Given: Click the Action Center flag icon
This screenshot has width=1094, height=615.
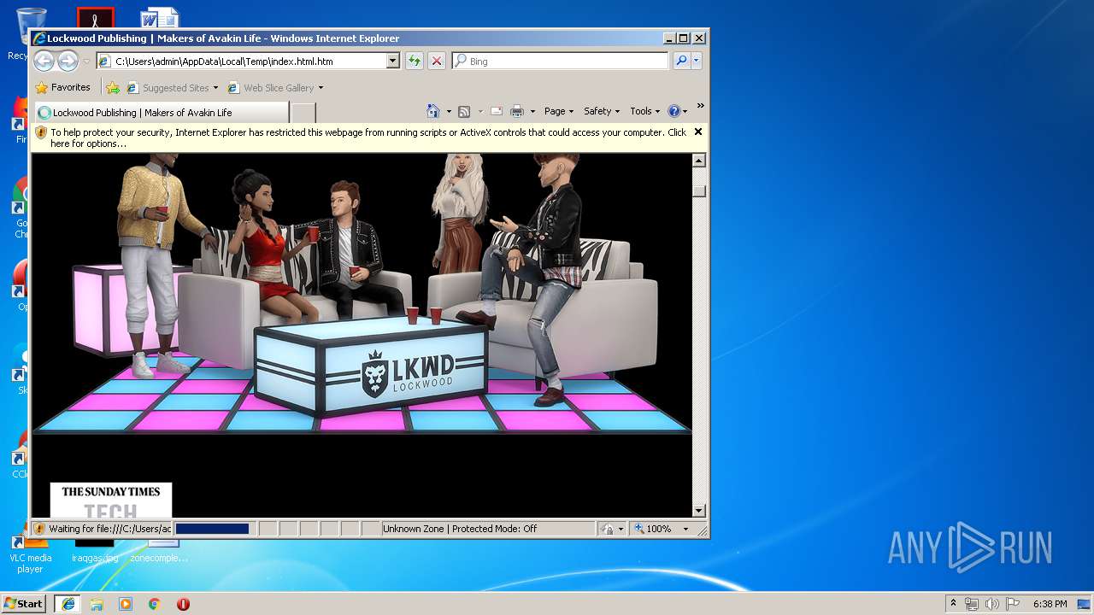Looking at the screenshot, I should pos(1013,604).
